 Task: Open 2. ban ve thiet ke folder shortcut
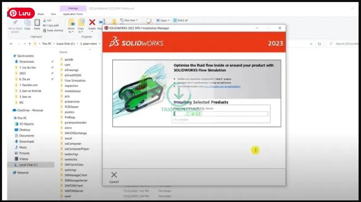click(x=30, y=91)
